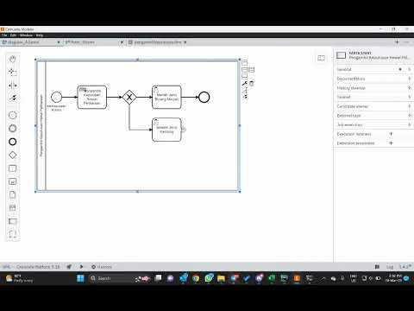Delete participant with the trash icon
414x311 pixels.
pos(252,84)
